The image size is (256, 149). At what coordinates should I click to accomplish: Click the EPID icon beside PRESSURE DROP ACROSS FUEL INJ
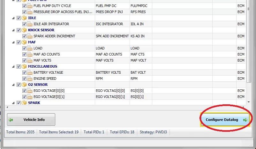click(30, 12)
